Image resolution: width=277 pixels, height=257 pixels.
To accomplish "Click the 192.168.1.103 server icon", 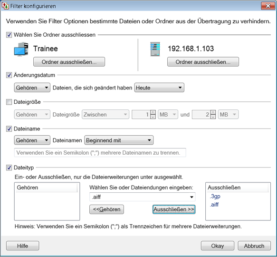I will click(155, 49).
